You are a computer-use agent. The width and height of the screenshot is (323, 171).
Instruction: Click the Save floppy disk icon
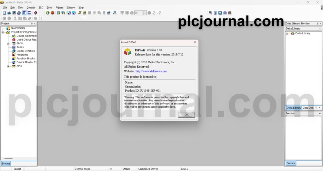[x=14, y=13]
